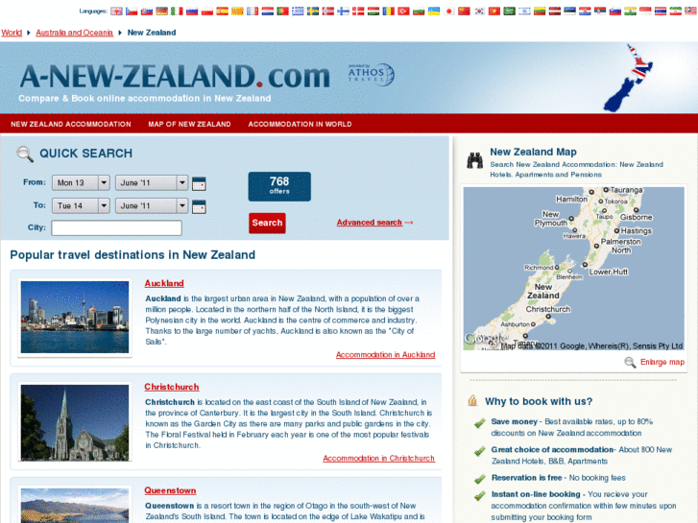Open the From month dropdown 'June '11'

pos(152,182)
